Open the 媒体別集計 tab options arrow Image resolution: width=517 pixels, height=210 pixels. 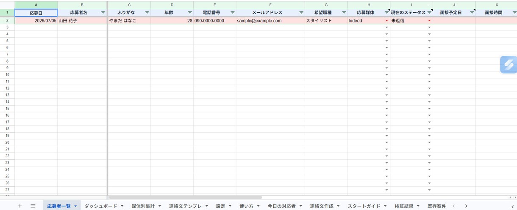160,206
